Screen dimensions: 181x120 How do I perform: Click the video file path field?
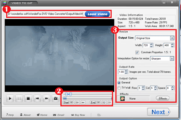(x=46, y=14)
